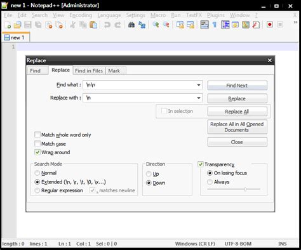Click the Close document toolbar icon
This screenshot has height=250, width=301.
click(x=49, y=25)
